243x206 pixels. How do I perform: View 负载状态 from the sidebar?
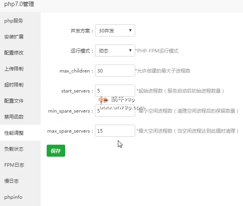[x=14, y=149]
